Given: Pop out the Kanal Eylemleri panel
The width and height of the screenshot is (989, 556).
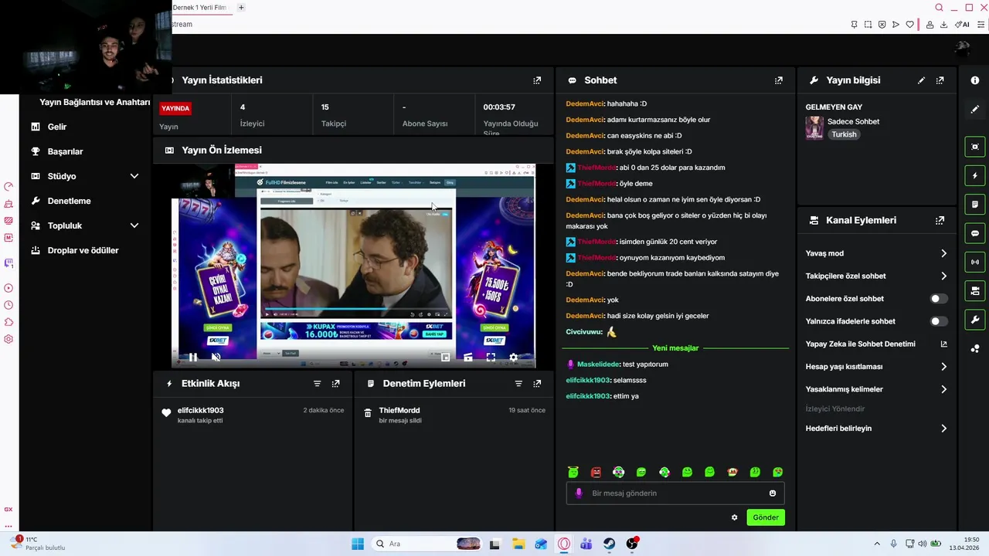Looking at the screenshot, I should pyautogui.click(x=940, y=220).
